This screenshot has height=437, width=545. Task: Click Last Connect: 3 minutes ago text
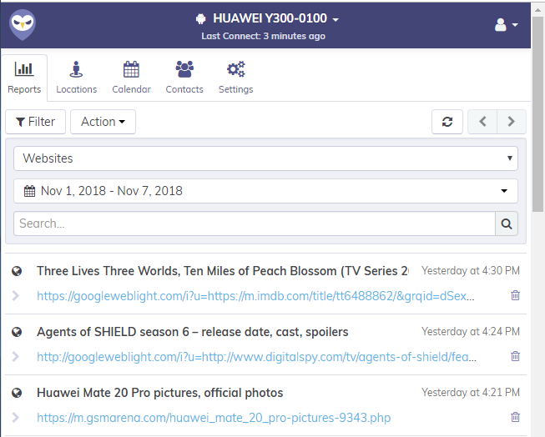[x=264, y=36]
